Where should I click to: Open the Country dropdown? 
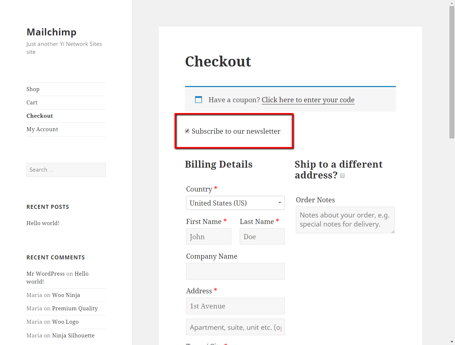[235, 203]
